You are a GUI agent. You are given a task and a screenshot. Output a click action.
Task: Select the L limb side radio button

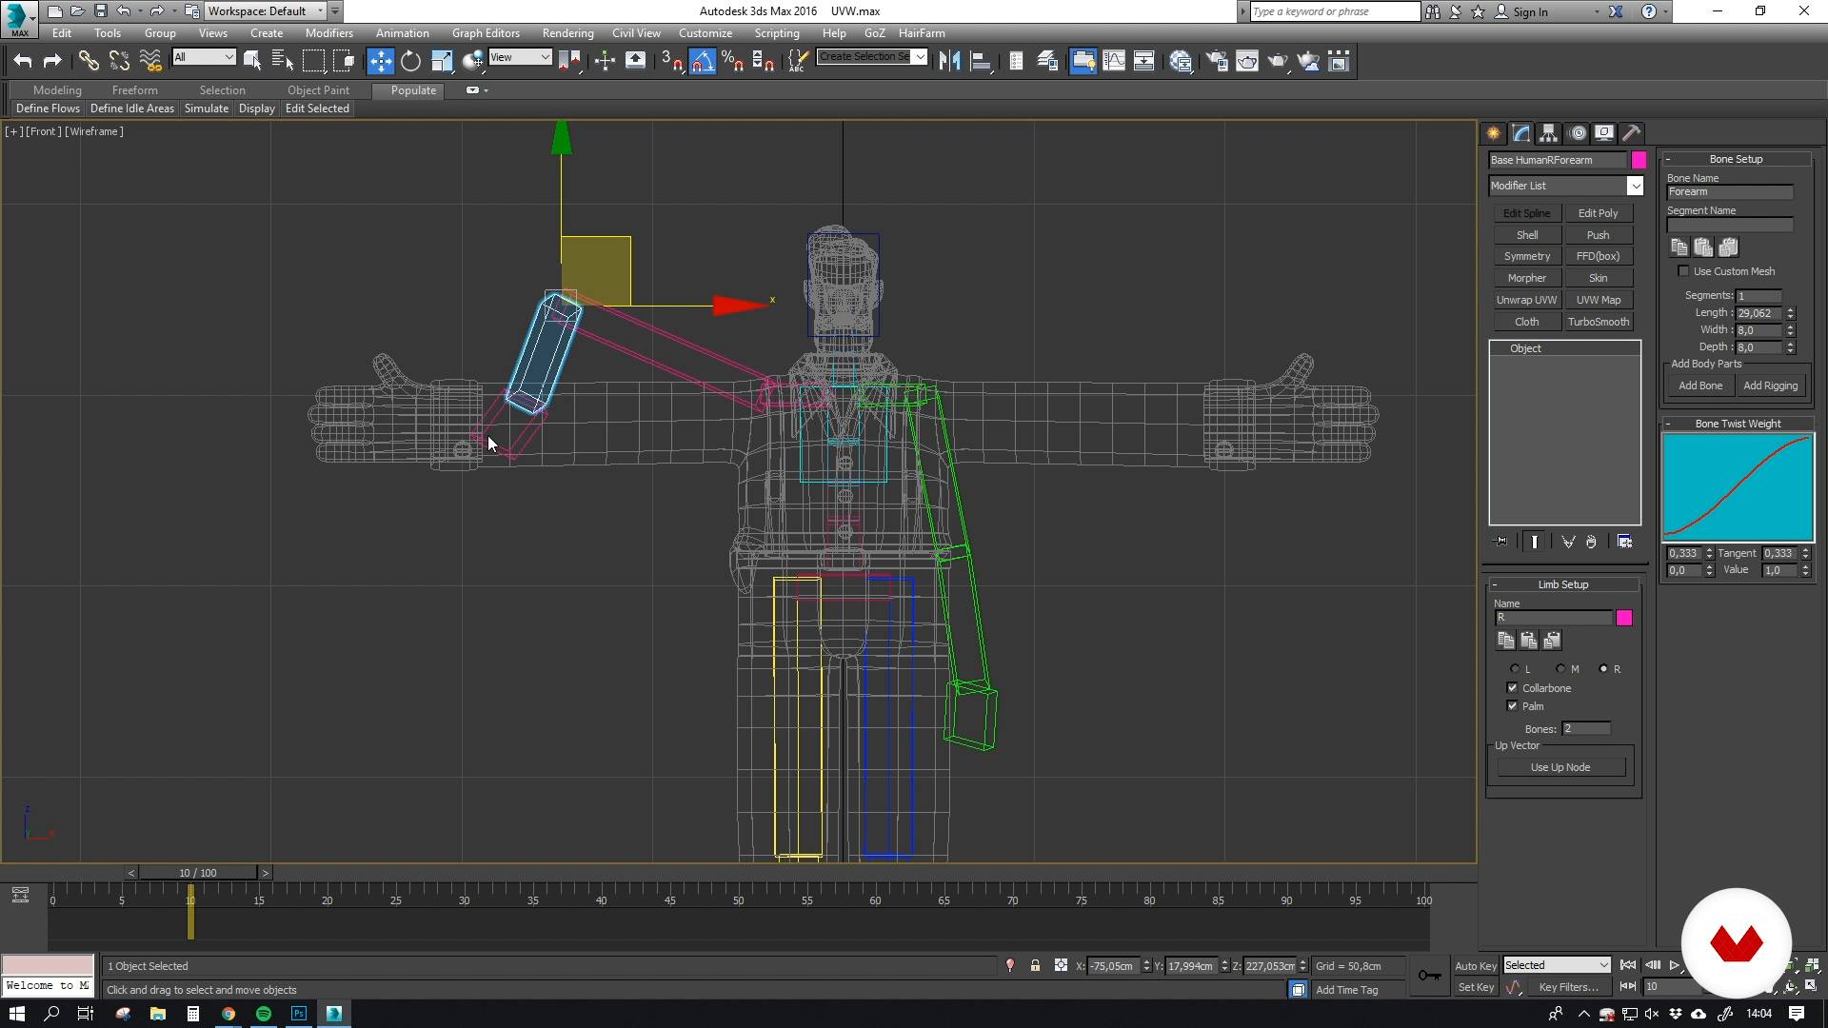point(1515,669)
